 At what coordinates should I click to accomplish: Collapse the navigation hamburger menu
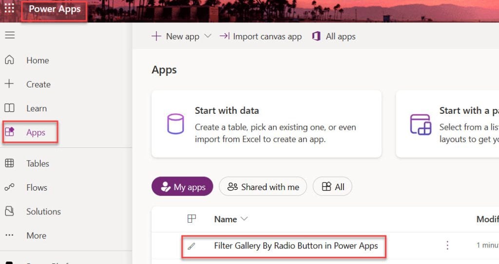pyautogui.click(x=10, y=35)
